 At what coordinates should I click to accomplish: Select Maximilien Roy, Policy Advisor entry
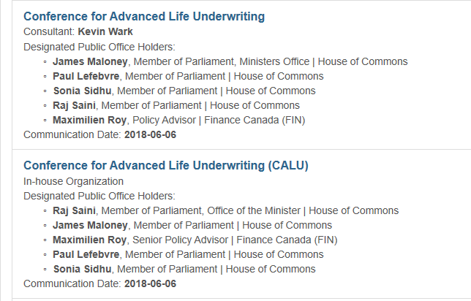(x=179, y=121)
